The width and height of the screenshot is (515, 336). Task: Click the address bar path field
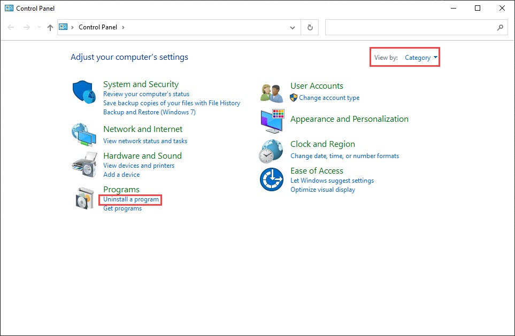pyautogui.click(x=179, y=28)
